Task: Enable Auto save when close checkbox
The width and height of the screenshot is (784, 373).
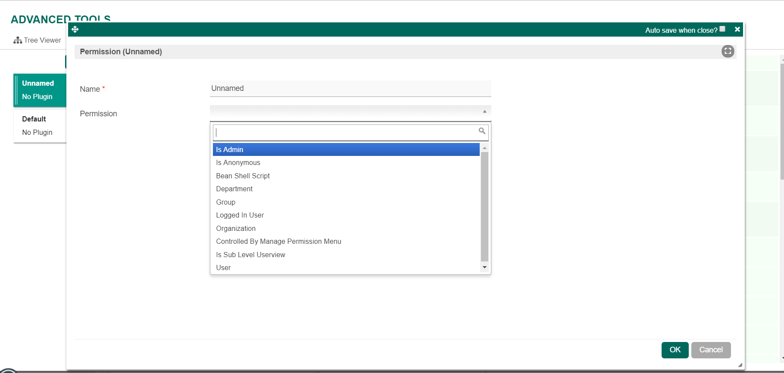Action: 722,29
